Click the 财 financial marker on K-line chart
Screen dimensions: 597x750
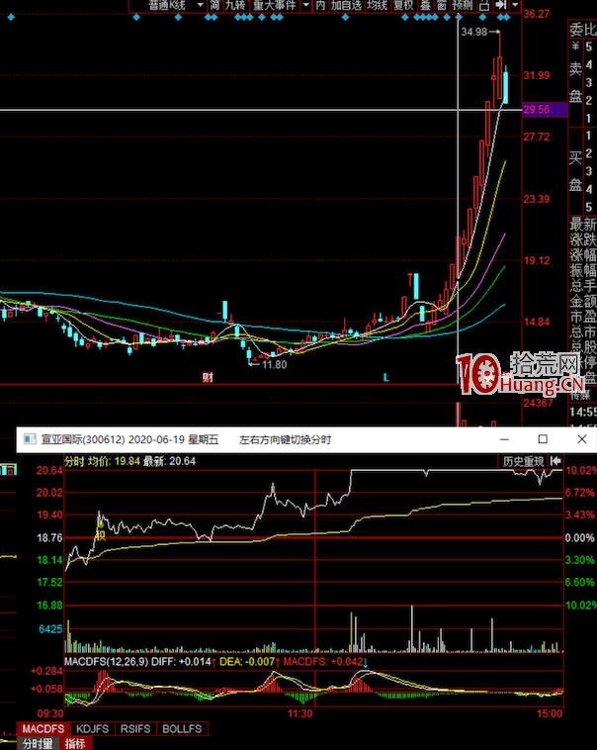[208, 378]
